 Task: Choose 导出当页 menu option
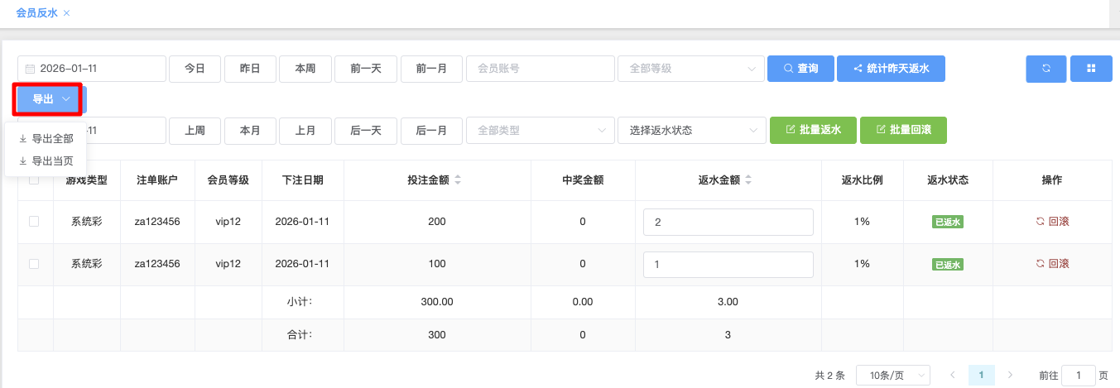pos(46,161)
